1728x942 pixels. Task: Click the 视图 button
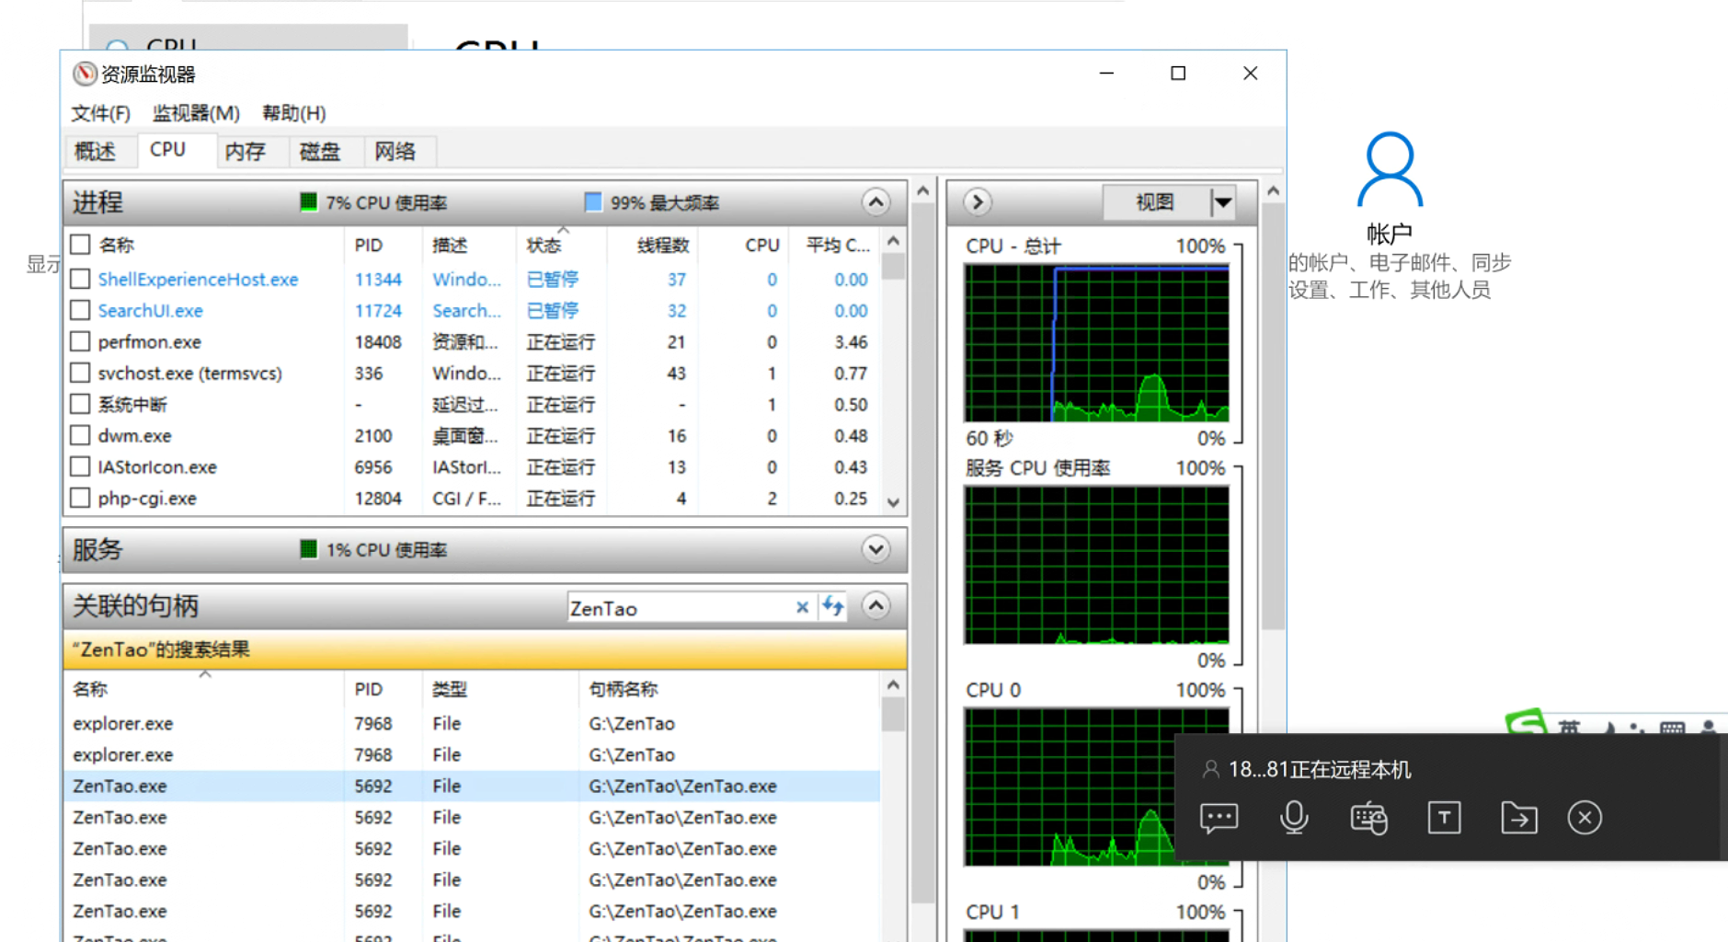1155,202
